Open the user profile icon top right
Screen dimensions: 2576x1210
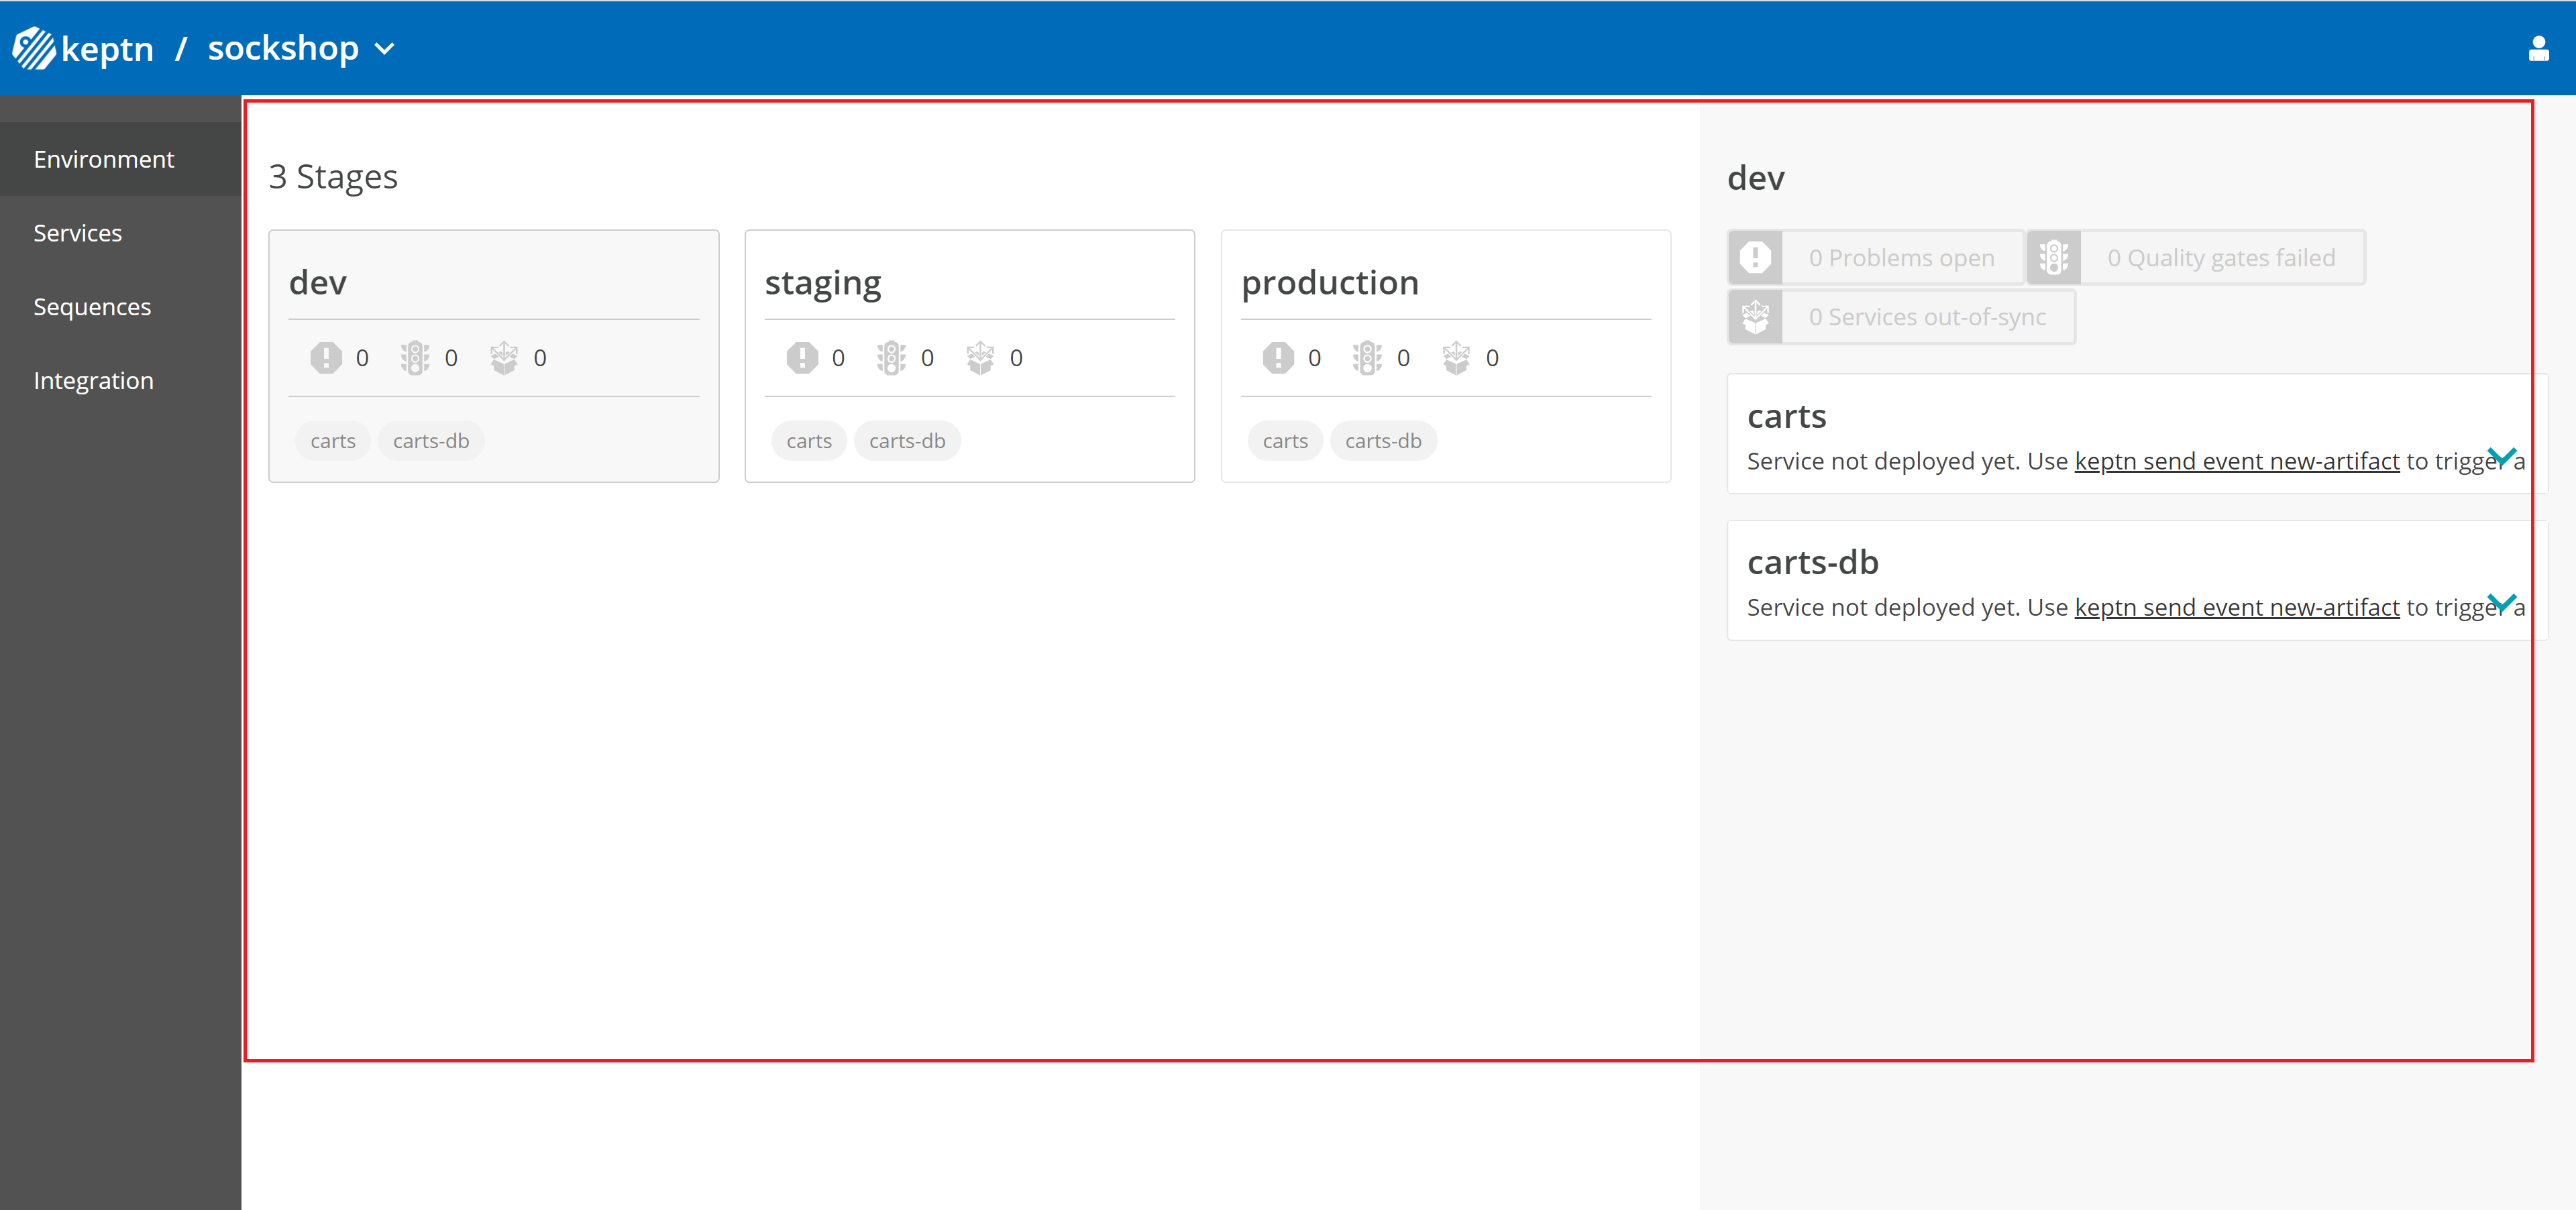tap(2540, 47)
